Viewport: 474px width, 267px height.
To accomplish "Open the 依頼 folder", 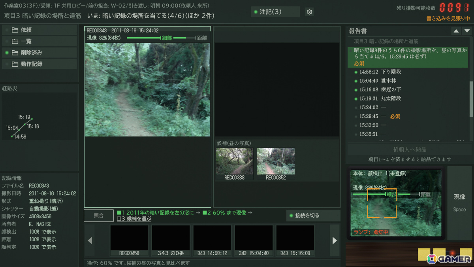I will [39, 30].
